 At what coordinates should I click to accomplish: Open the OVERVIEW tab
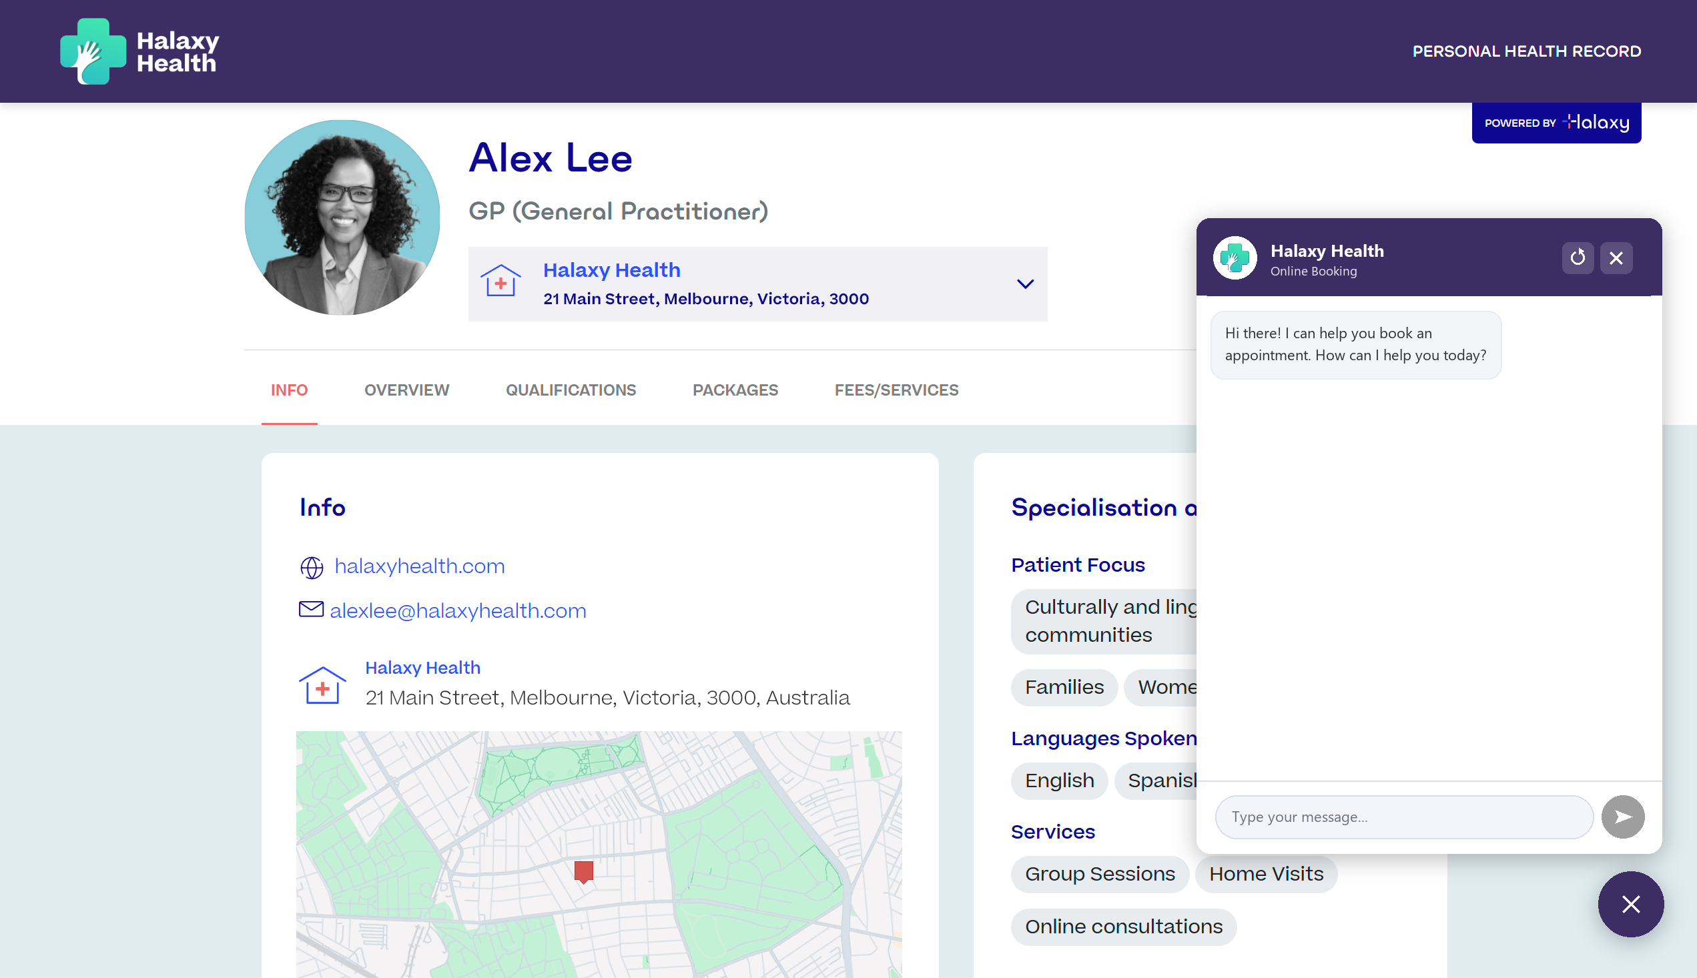[406, 390]
